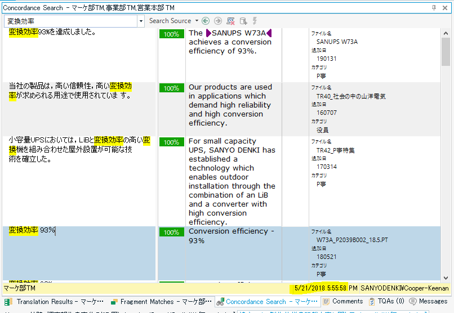
Task: Click translation 'For small capacity UPS, SANYO DENKI'
Action: (232, 181)
